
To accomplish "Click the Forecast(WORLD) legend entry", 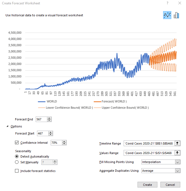I will [114, 101].
